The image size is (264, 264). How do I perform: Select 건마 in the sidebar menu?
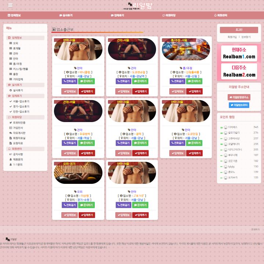coord(14,54)
